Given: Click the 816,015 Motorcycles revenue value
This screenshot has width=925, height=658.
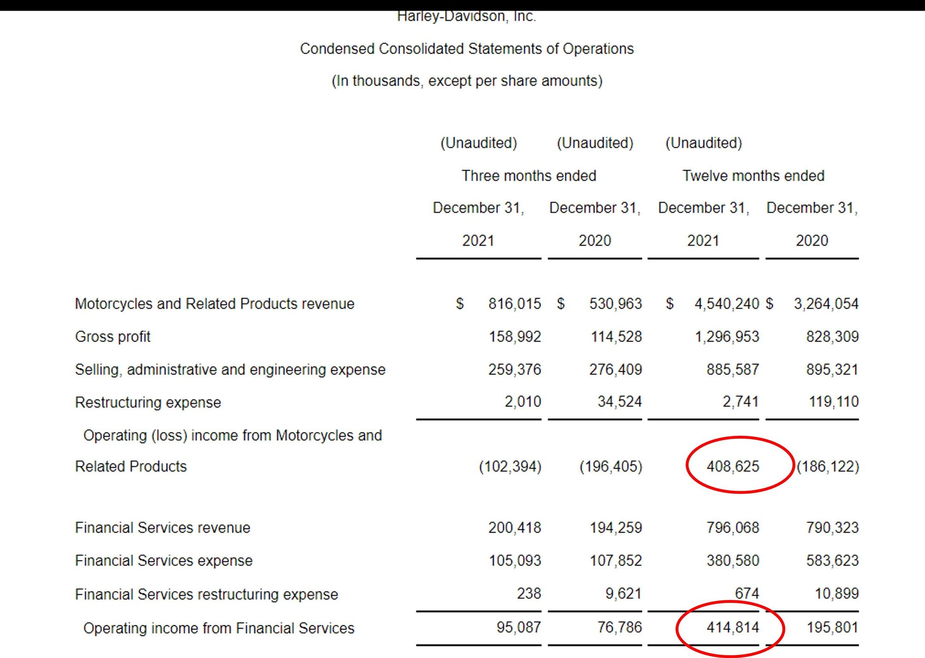Looking at the screenshot, I should tap(514, 304).
